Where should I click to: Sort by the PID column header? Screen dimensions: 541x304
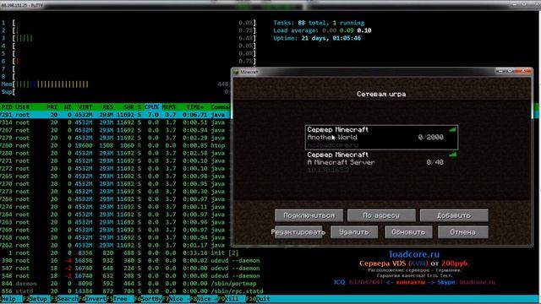(x=7, y=107)
